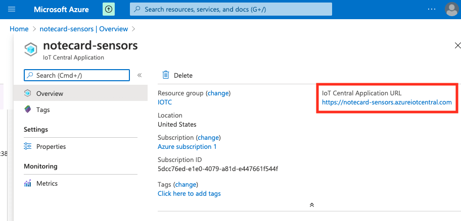
Task: Click the Location label
Action: tap(170, 116)
